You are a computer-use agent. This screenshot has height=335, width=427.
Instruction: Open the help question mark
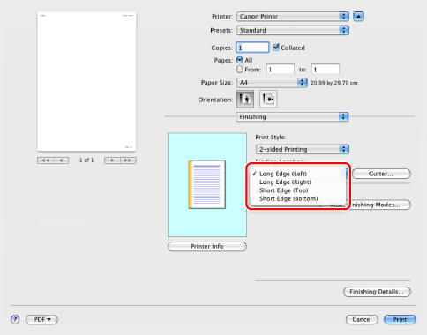(15, 319)
